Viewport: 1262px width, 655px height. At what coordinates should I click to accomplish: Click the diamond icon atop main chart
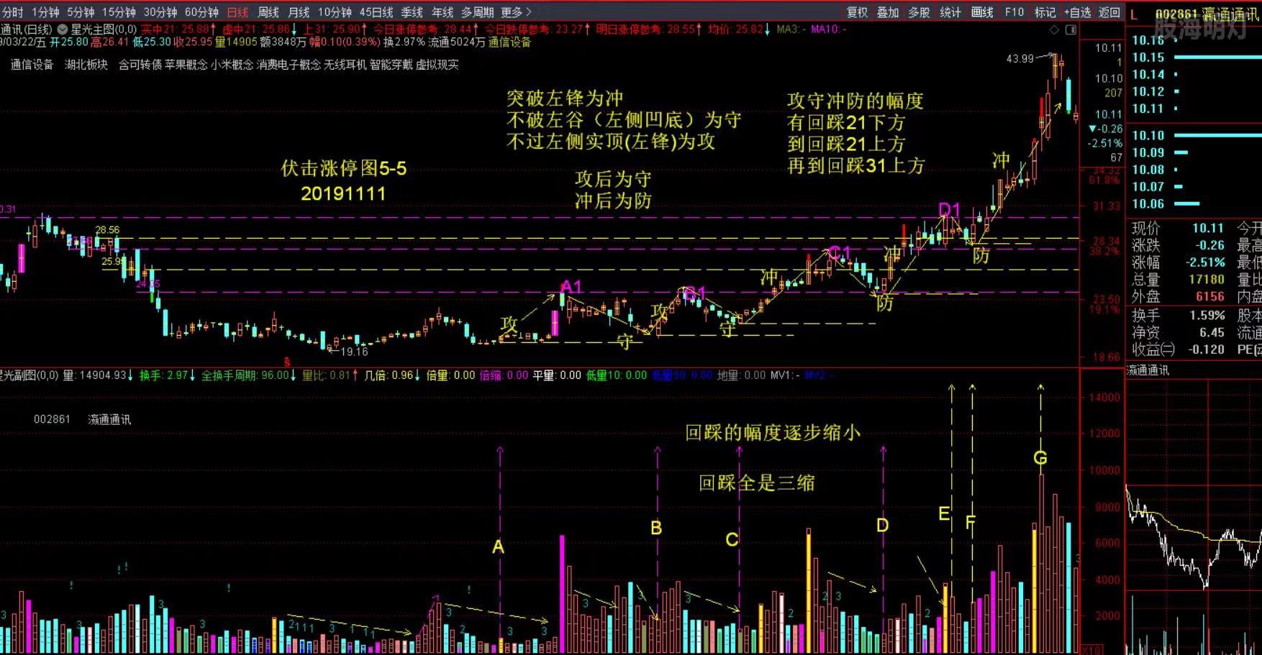coord(1054,29)
